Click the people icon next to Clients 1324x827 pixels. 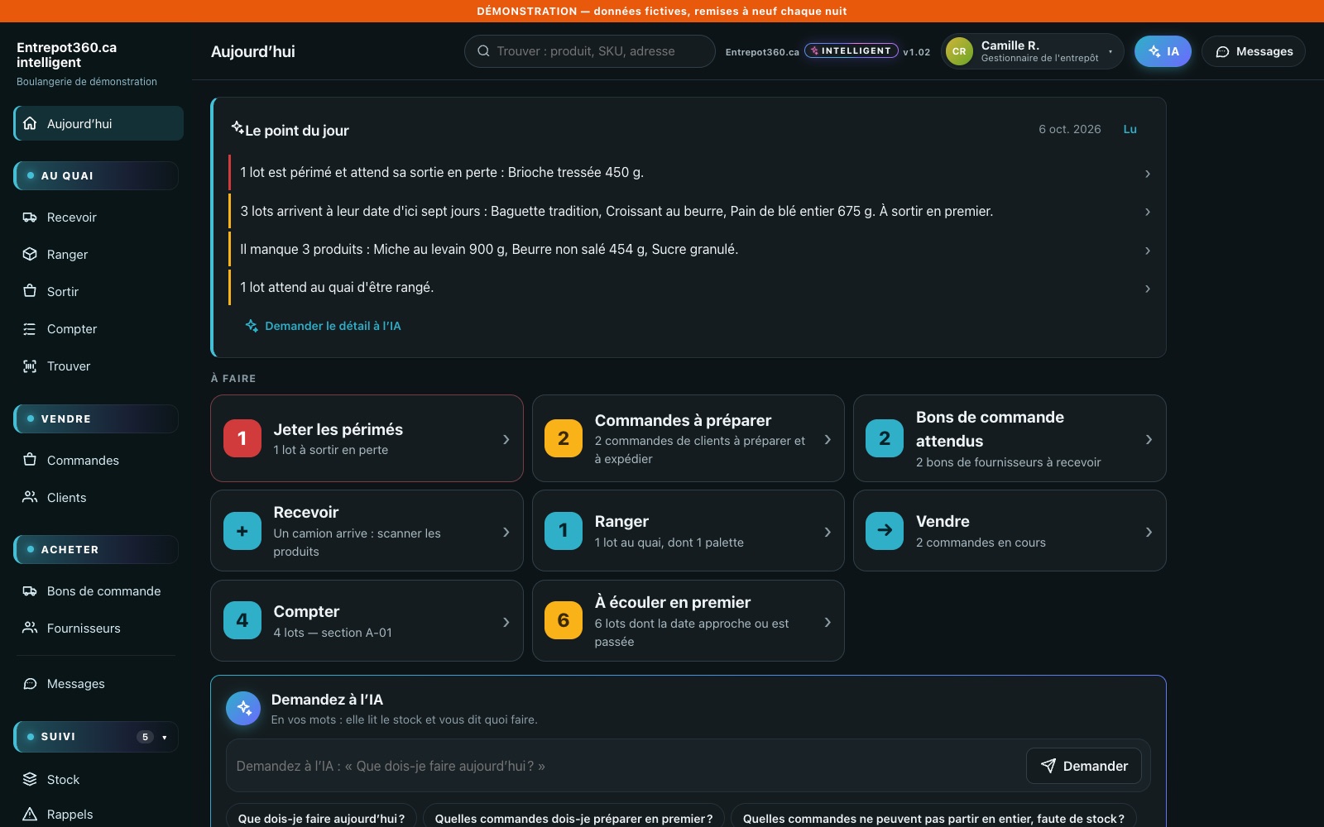tap(30, 498)
